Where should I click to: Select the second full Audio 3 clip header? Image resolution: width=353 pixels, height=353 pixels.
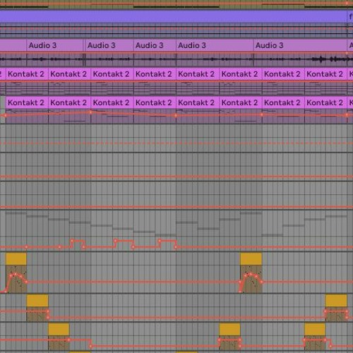pyautogui.click(x=109, y=45)
